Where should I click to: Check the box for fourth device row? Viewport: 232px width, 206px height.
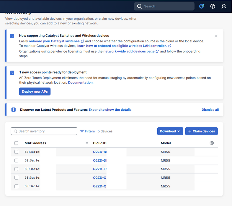pyautogui.click(x=16, y=177)
